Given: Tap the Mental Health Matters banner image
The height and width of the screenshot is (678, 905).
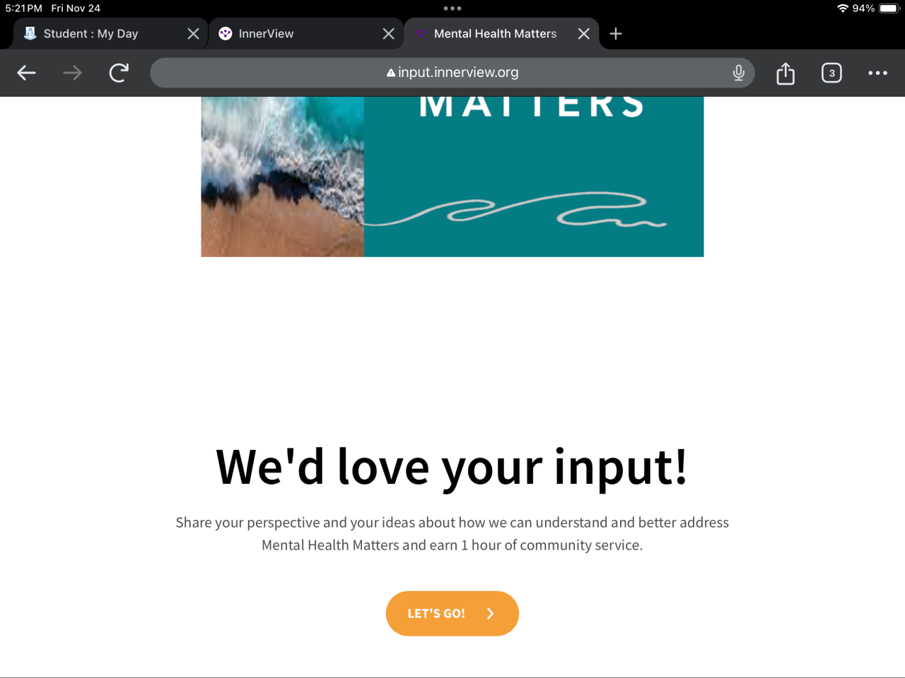Looking at the screenshot, I should 452,177.
